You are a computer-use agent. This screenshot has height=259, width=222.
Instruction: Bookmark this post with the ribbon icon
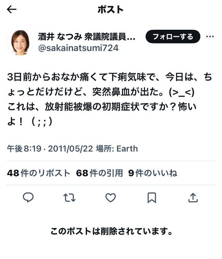coord(152,198)
